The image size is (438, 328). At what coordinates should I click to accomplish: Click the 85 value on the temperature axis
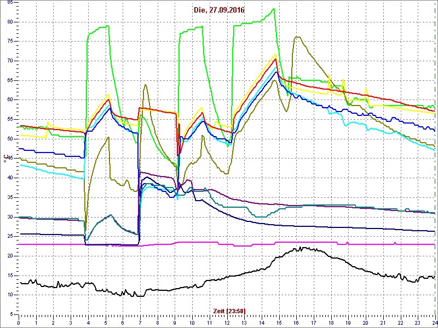(10, 6)
